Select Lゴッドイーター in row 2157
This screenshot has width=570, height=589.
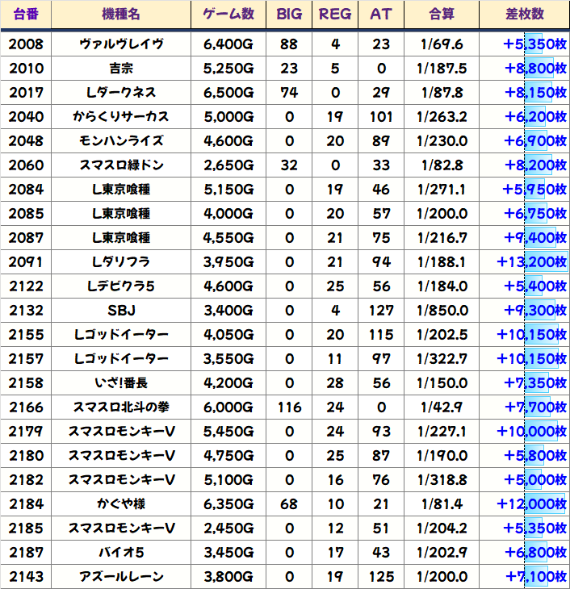coord(121,359)
